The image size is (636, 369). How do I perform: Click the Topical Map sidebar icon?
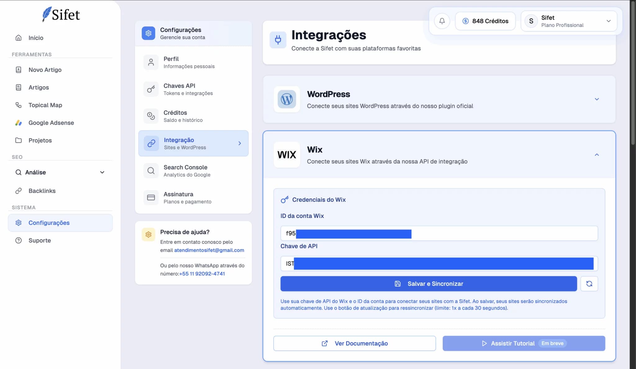19,105
